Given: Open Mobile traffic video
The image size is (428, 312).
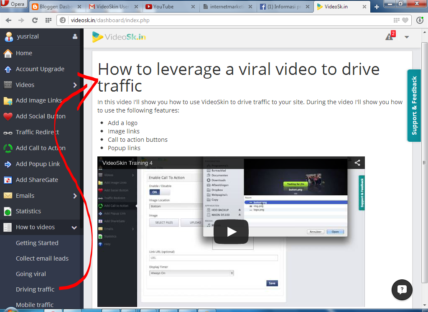Looking at the screenshot, I should click(x=35, y=304).
